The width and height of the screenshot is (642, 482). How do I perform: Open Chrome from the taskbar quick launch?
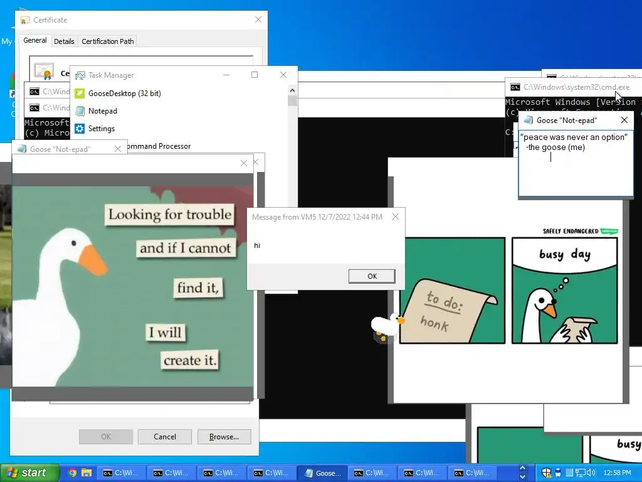click(72, 473)
